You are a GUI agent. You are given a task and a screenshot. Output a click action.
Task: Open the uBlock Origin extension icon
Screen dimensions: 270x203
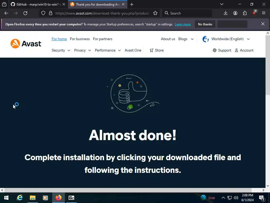click(254, 13)
